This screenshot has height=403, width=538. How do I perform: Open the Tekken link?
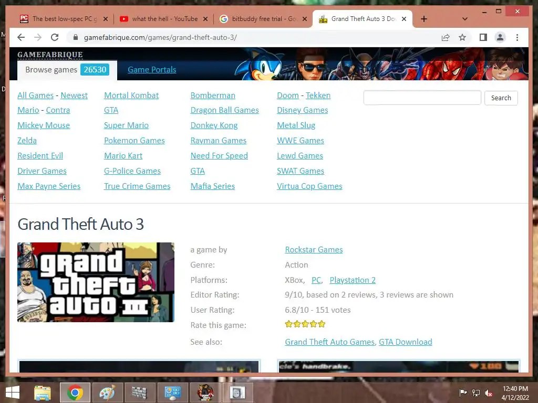pyautogui.click(x=318, y=96)
